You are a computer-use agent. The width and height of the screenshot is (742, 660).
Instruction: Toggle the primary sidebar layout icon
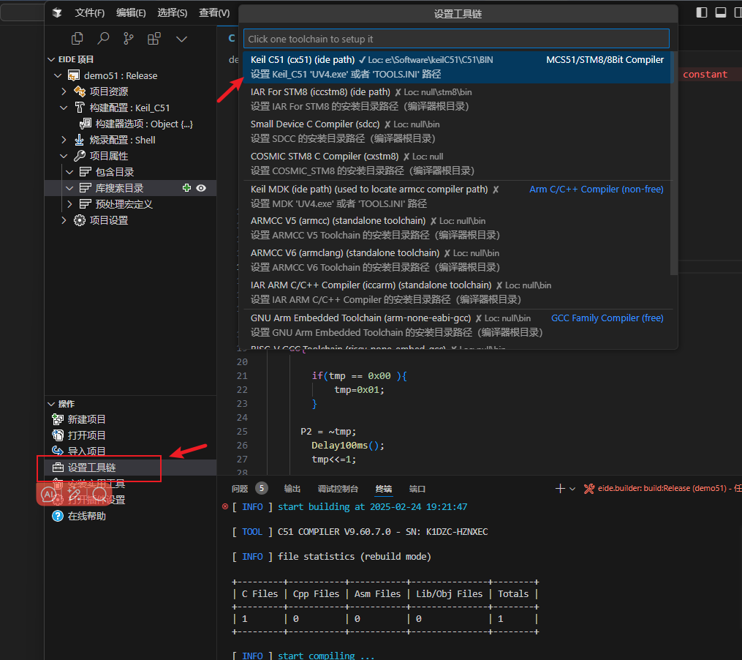702,12
